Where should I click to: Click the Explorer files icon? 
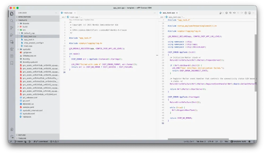[x=12, y=14]
